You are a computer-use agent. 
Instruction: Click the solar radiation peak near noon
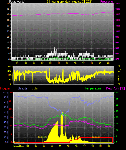pos(63,112)
